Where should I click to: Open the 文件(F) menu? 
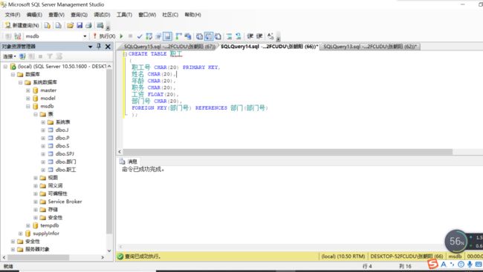[13, 15]
